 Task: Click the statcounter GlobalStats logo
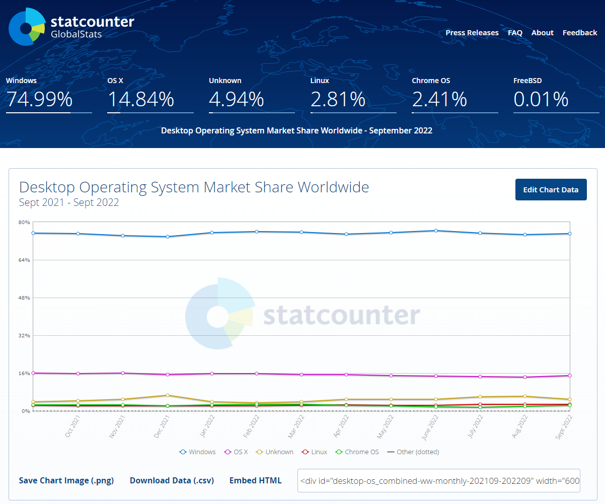click(x=71, y=27)
